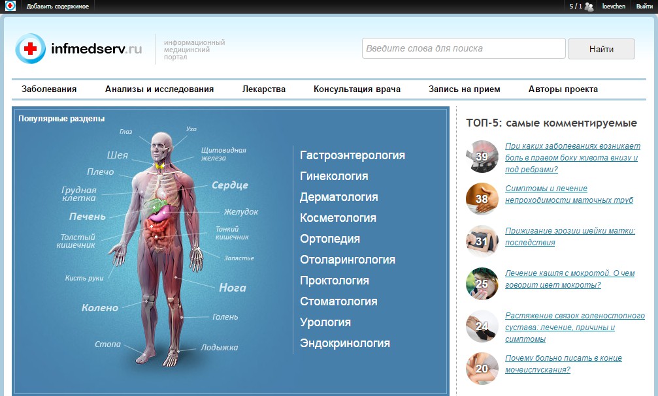The width and height of the screenshot is (658, 396).
Task: Click the thumbnail with 31 comments
Action: [x=482, y=241]
